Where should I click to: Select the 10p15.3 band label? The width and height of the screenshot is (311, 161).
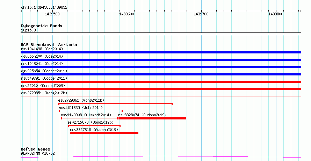(28, 30)
